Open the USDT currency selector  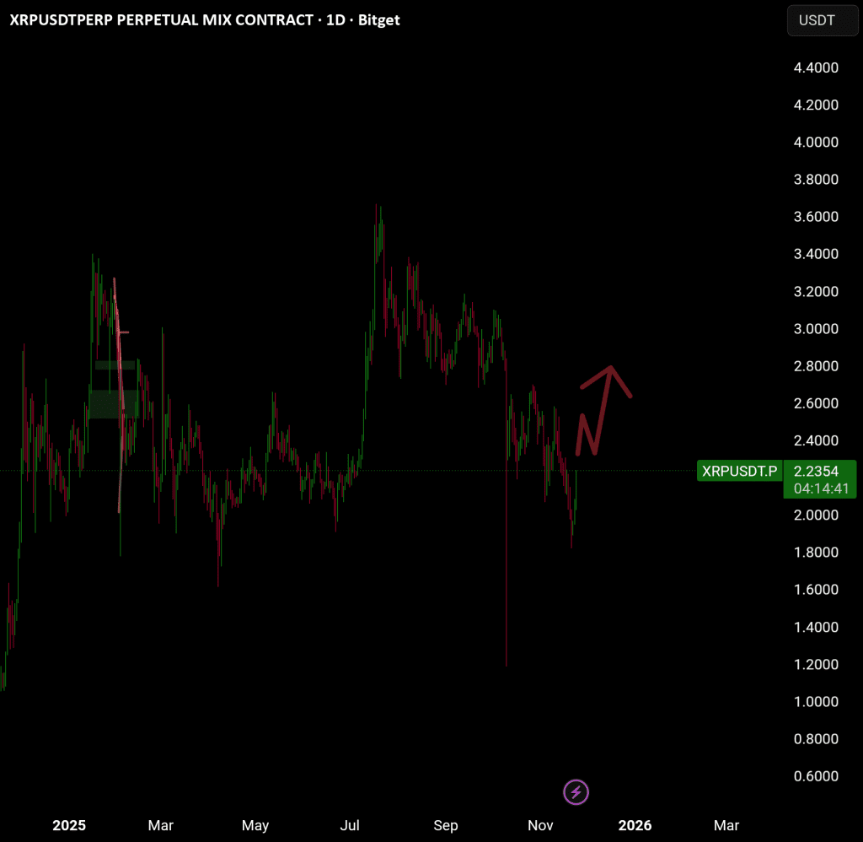(x=817, y=20)
